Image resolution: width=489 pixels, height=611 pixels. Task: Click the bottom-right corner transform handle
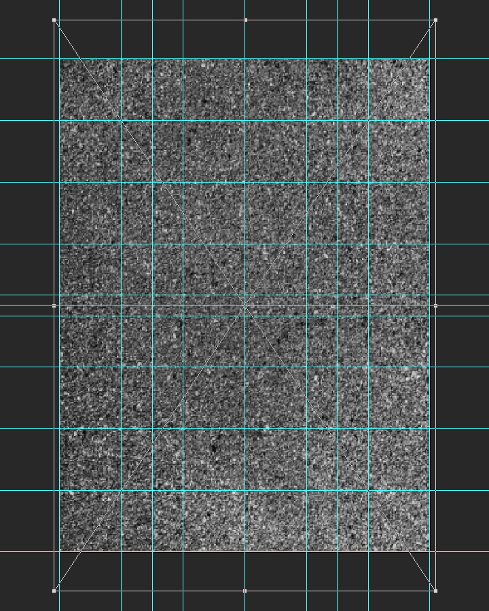pos(435,591)
